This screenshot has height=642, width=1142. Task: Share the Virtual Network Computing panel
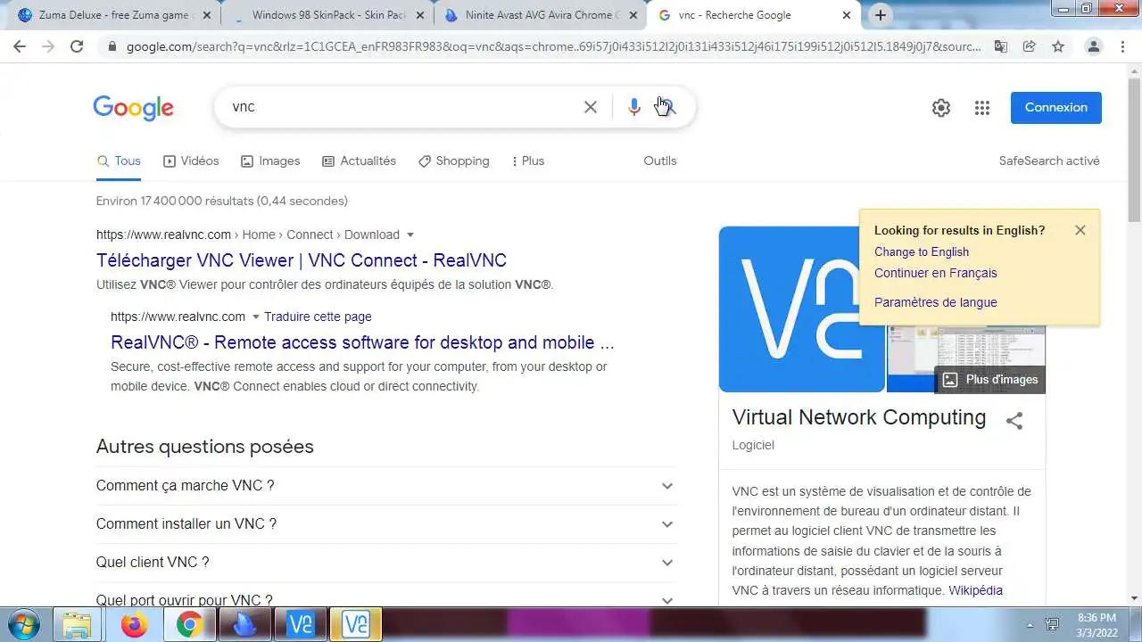coord(1014,421)
